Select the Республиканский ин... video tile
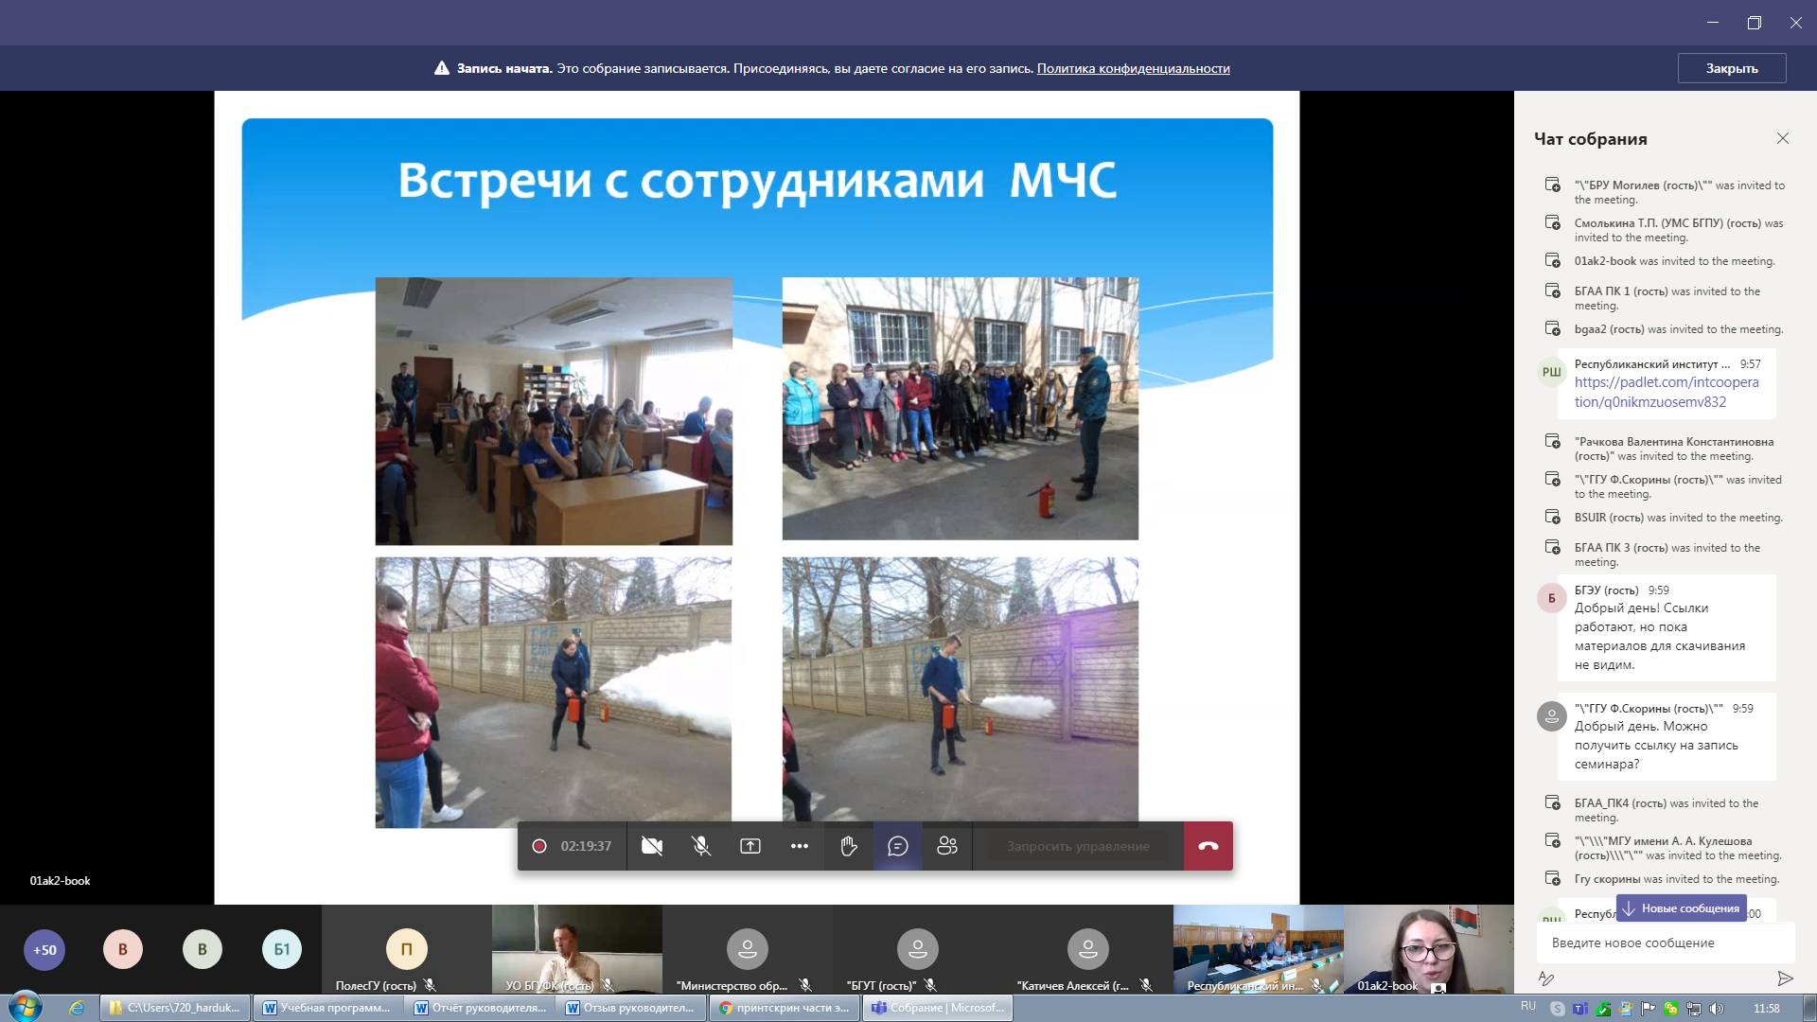 pos(1259,949)
